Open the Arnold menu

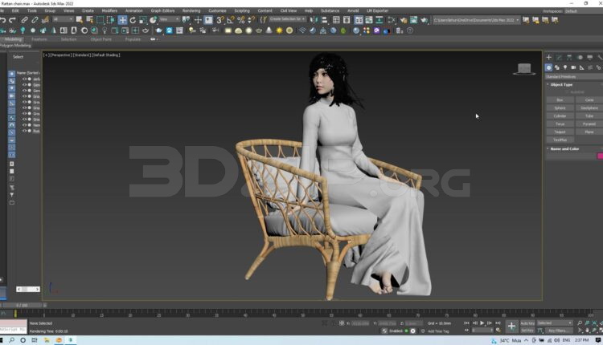tap(353, 10)
